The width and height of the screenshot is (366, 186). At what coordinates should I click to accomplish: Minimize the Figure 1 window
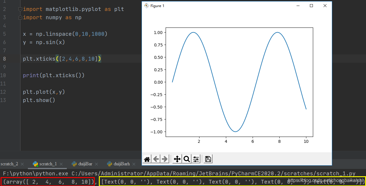(x=298, y=6)
